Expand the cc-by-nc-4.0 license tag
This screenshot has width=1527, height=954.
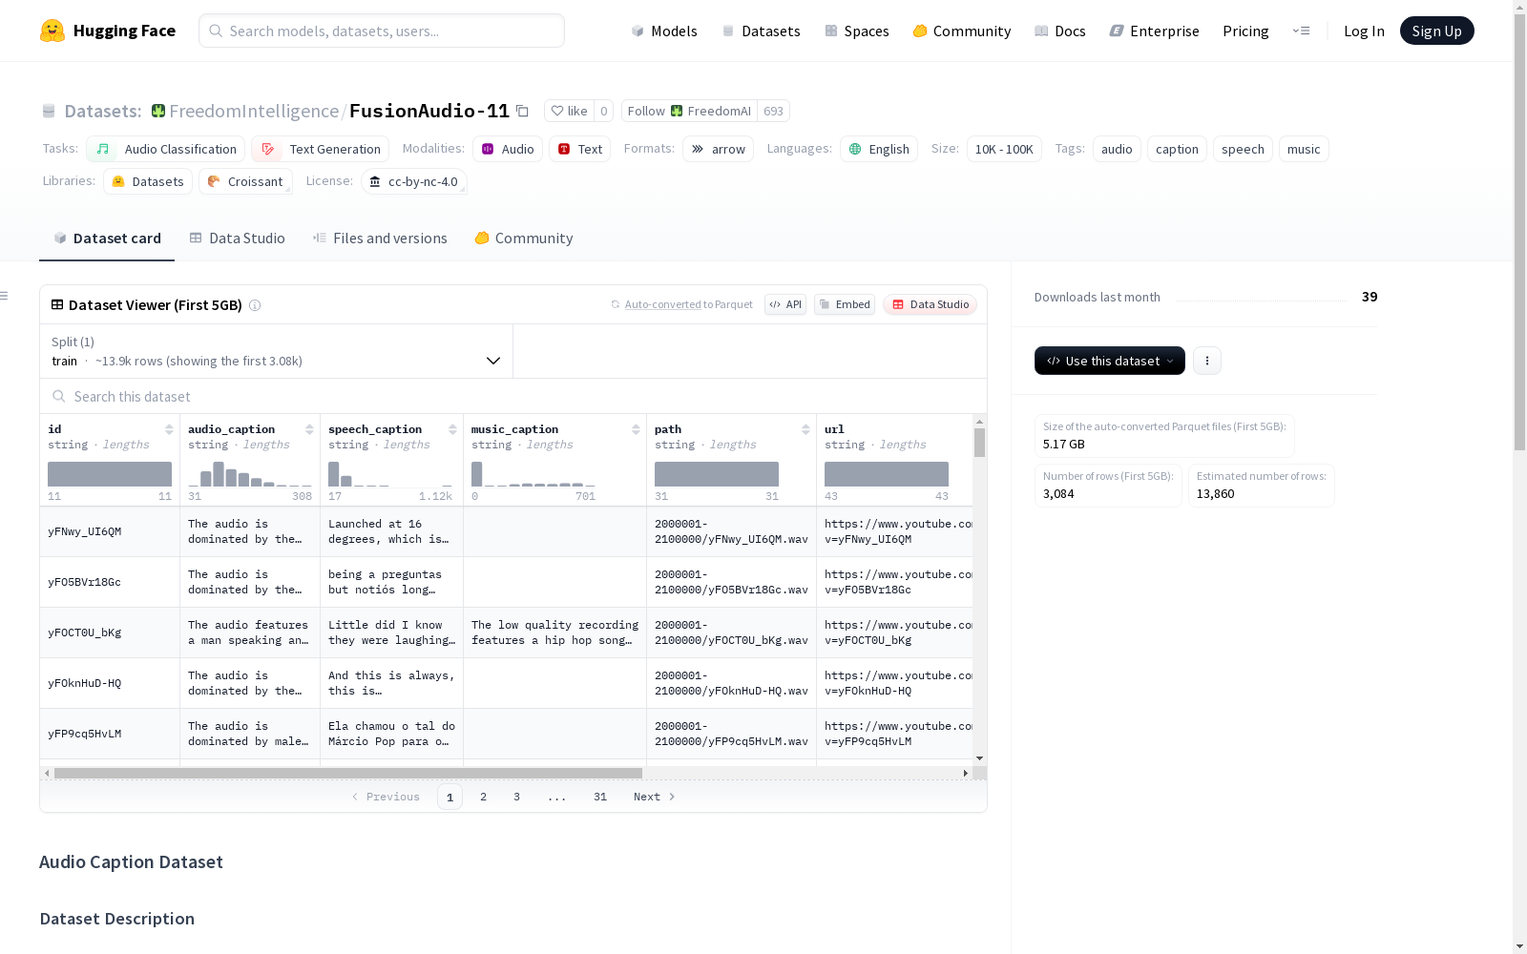(414, 181)
